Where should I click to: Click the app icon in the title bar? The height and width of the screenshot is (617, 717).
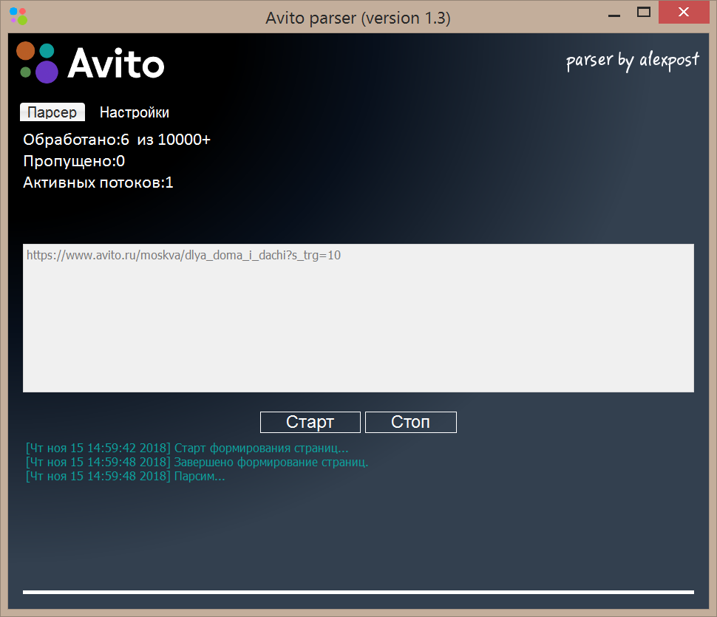click(18, 16)
